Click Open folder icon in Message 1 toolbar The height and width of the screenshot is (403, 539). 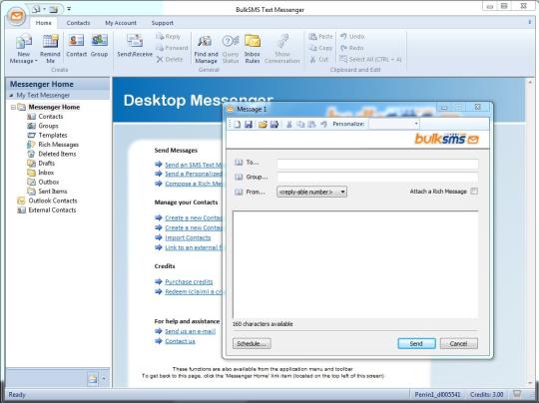click(263, 124)
